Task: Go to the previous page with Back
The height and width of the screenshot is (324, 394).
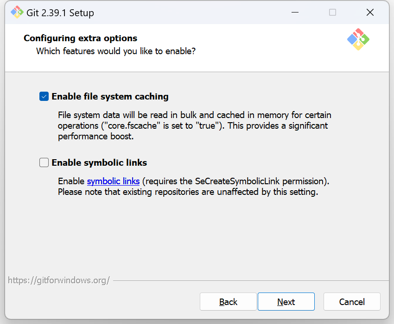Action: click(x=228, y=302)
